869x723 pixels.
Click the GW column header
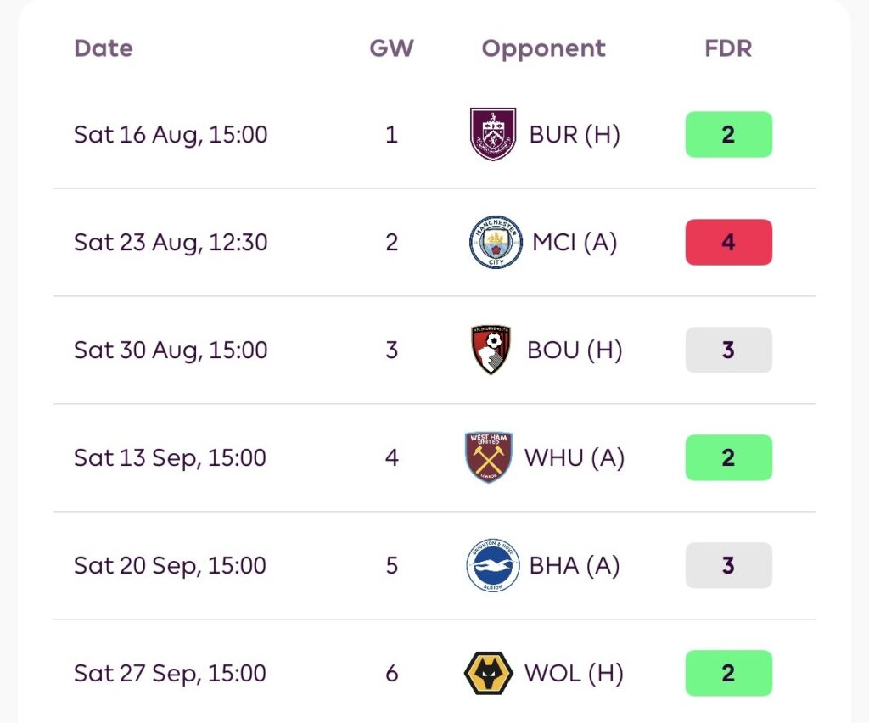coord(392,48)
